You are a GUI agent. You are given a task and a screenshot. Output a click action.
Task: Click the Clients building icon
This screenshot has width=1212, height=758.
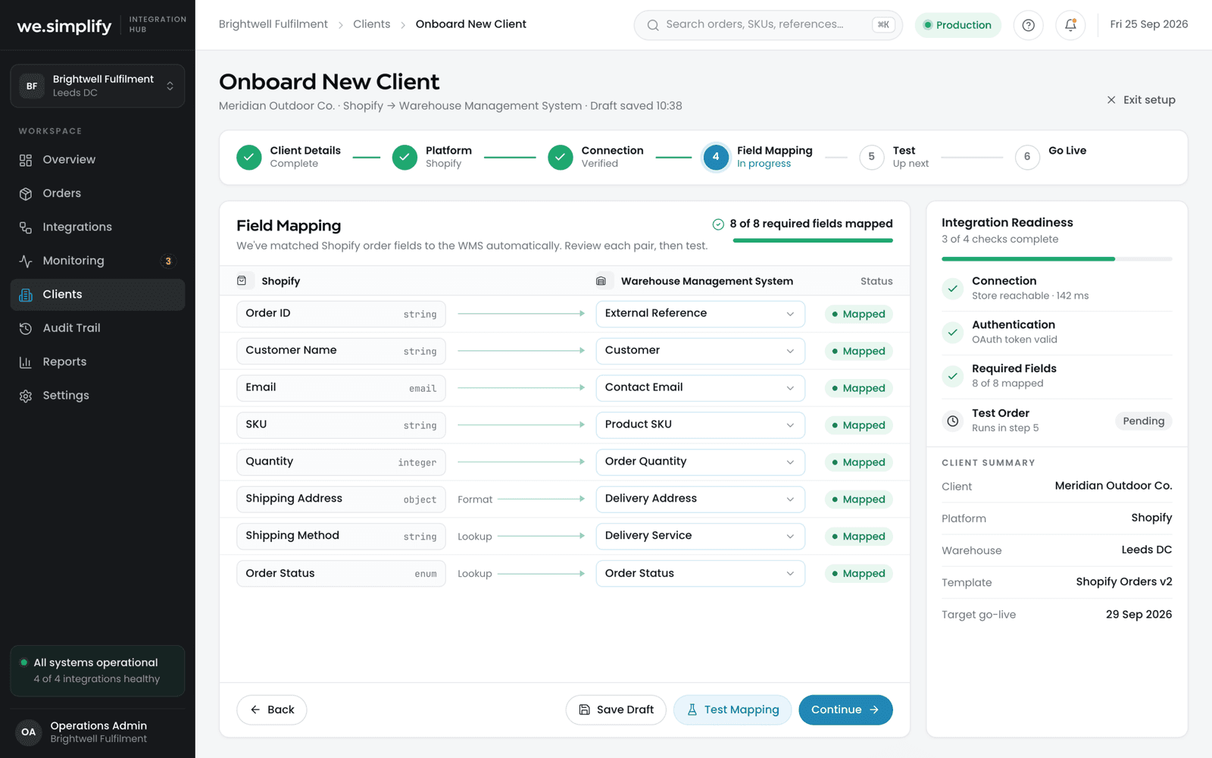(x=26, y=295)
